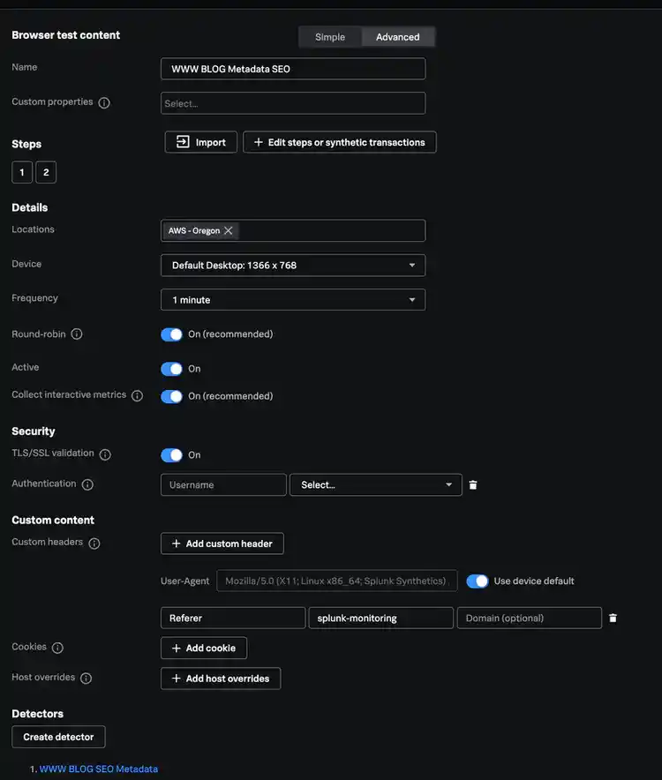Open the Device dropdown

[x=293, y=265]
